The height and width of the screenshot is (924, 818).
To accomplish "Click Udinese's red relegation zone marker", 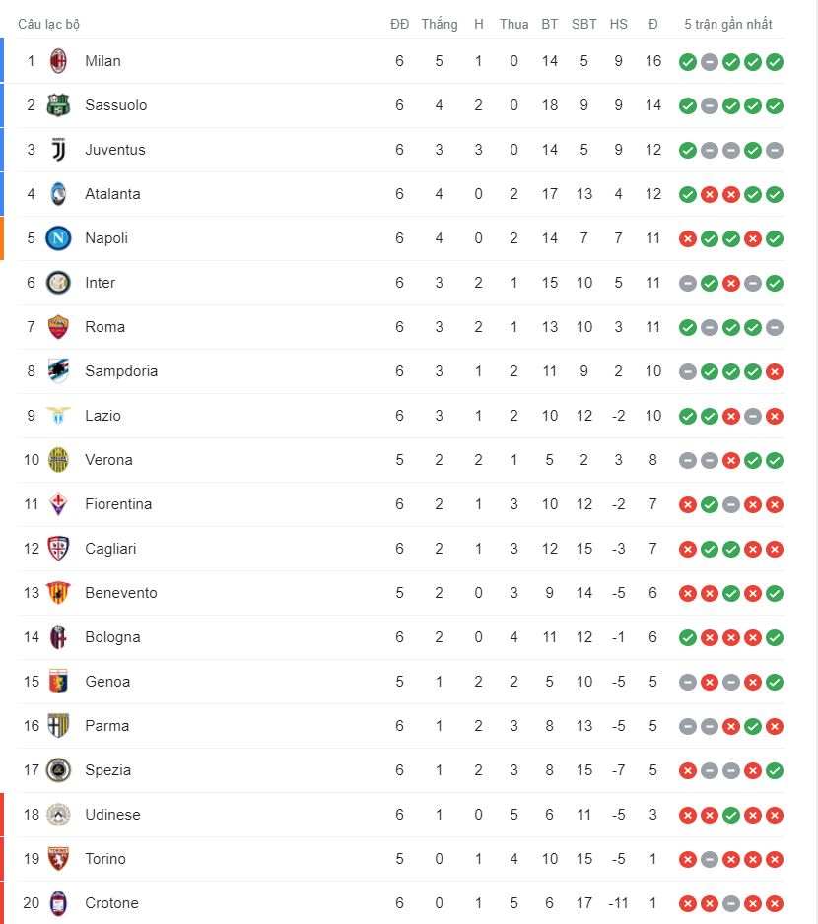I will pos(2,815).
